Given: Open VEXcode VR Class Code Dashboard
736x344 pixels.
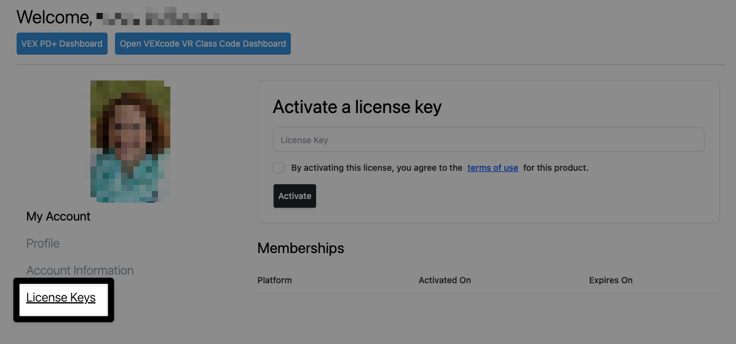Looking at the screenshot, I should [x=203, y=44].
